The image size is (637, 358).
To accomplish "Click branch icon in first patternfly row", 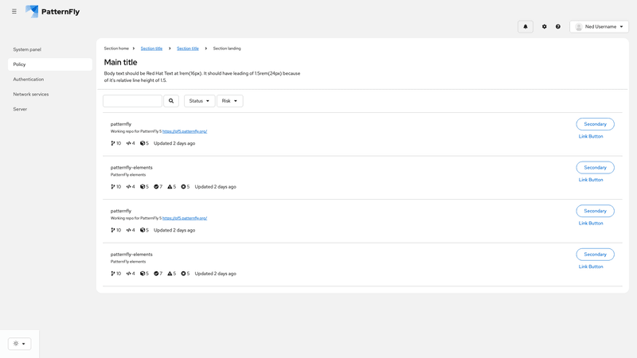I will tap(113, 143).
